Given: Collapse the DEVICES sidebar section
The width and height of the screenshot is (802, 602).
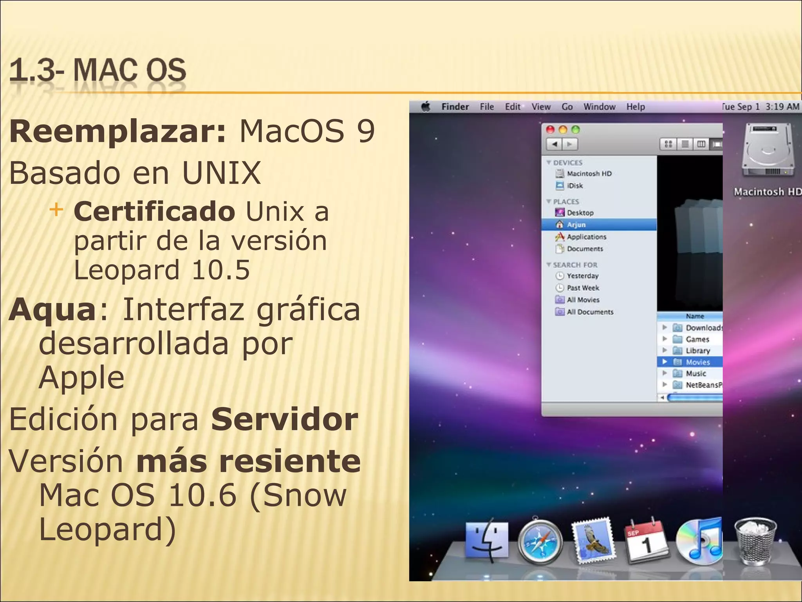Looking at the screenshot, I should click(549, 162).
